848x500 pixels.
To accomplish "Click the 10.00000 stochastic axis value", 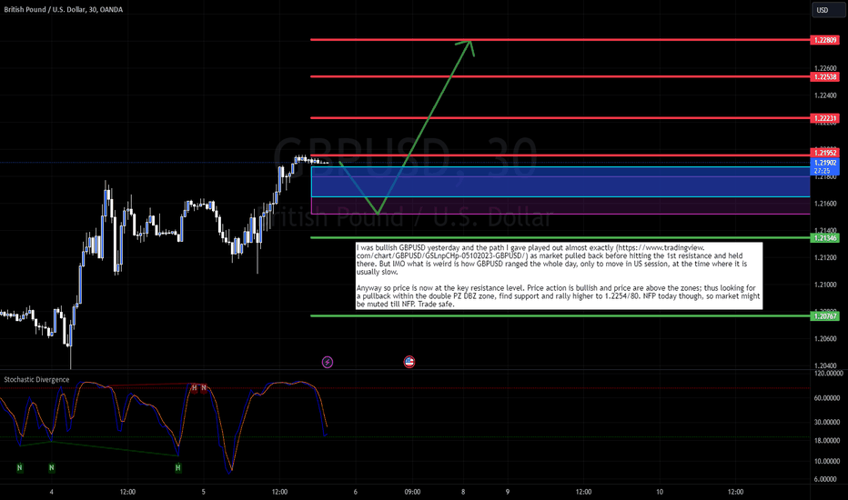I will click(827, 461).
